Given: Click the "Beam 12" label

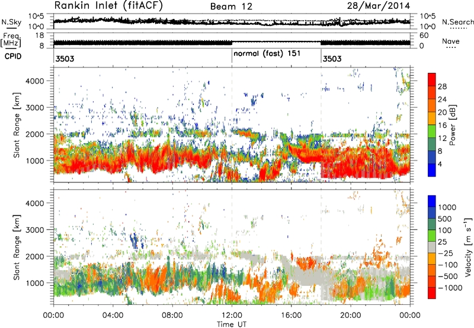Looking at the screenshot, I should point(231,7).
